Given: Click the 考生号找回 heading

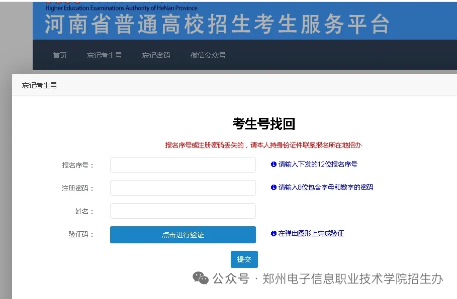Looking at the screenshot, I should [x=264, y=124].
